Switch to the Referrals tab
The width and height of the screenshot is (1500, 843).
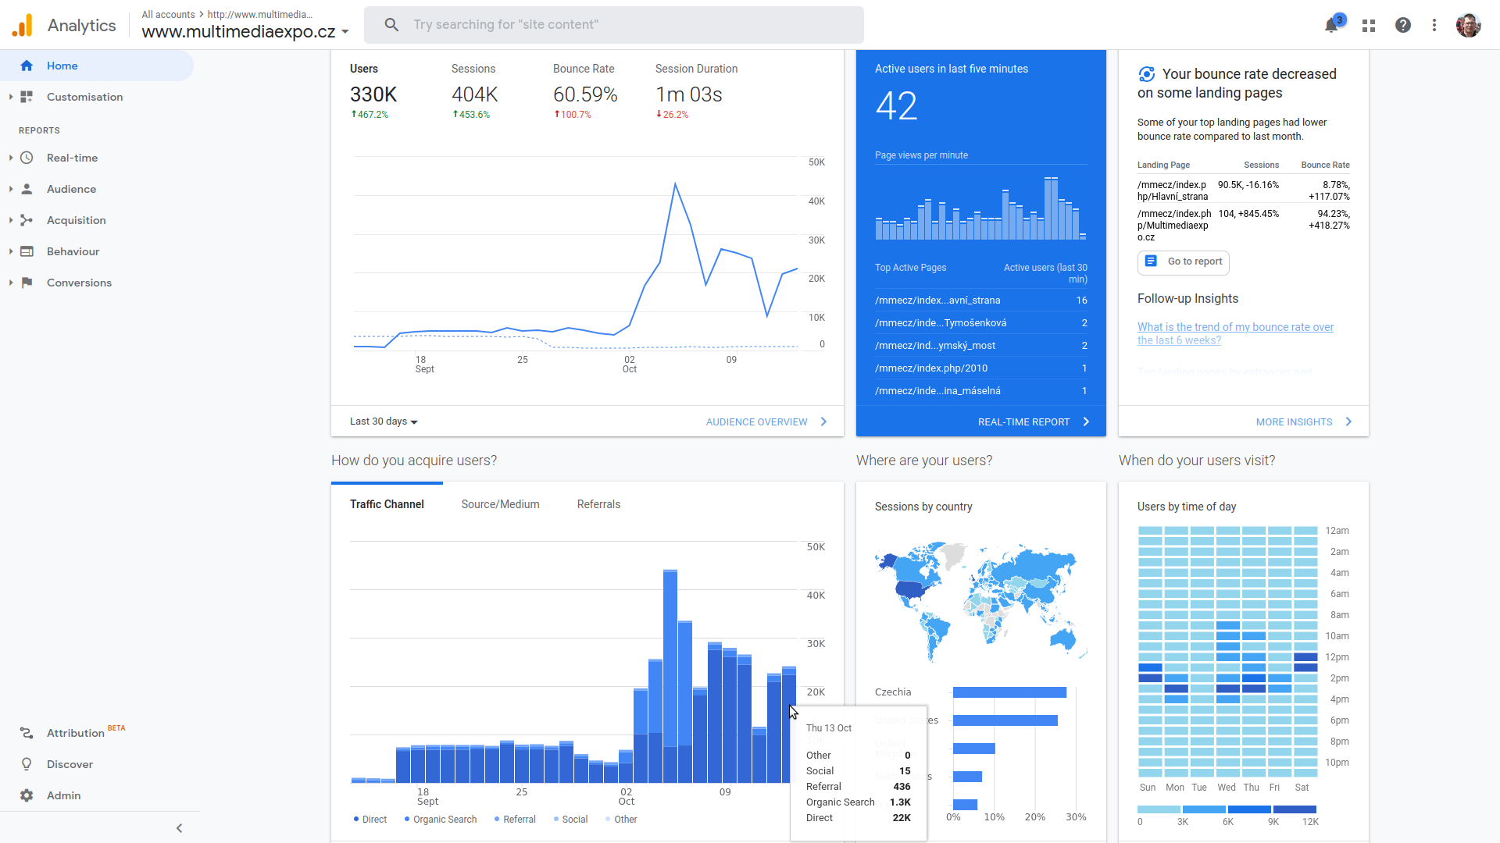[x=598, y=504]
